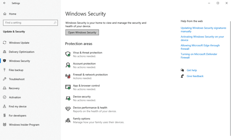Click the Account protection person icon
Viewport: 231px width, 140px height.
[x=68, y=65]
